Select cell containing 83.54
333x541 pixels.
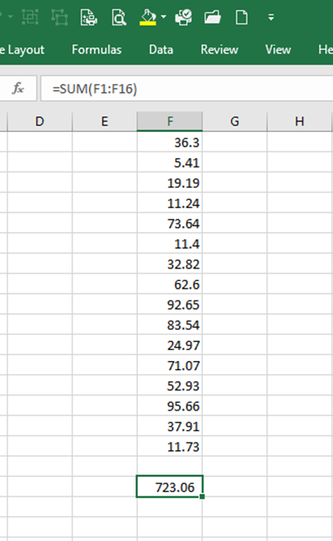click(x=170, y=325)
